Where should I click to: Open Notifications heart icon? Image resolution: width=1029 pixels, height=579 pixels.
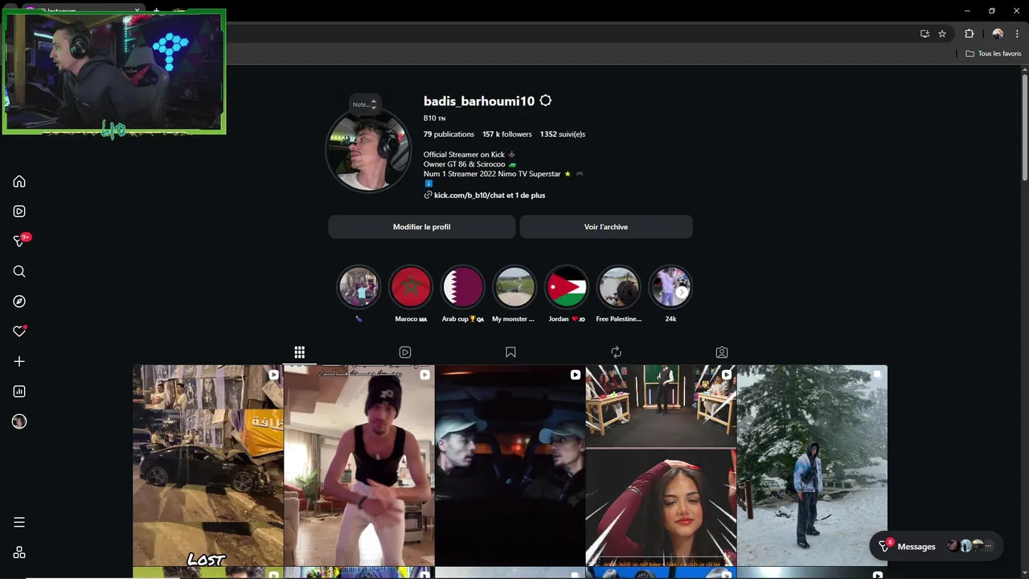pos(19,331)
